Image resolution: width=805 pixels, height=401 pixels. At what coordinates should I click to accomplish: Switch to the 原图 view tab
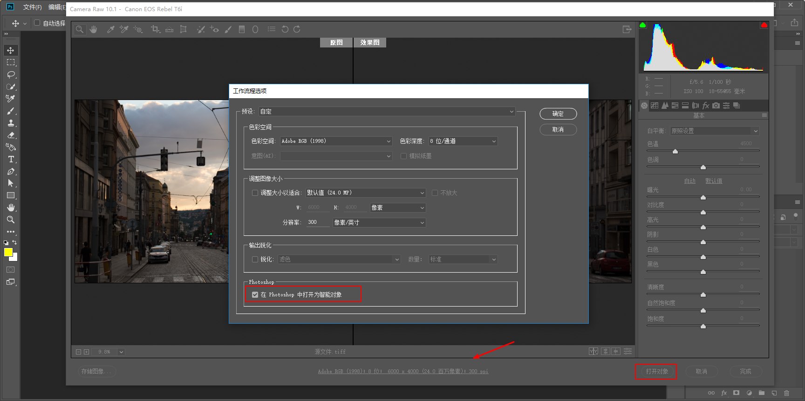coord(336,42)
